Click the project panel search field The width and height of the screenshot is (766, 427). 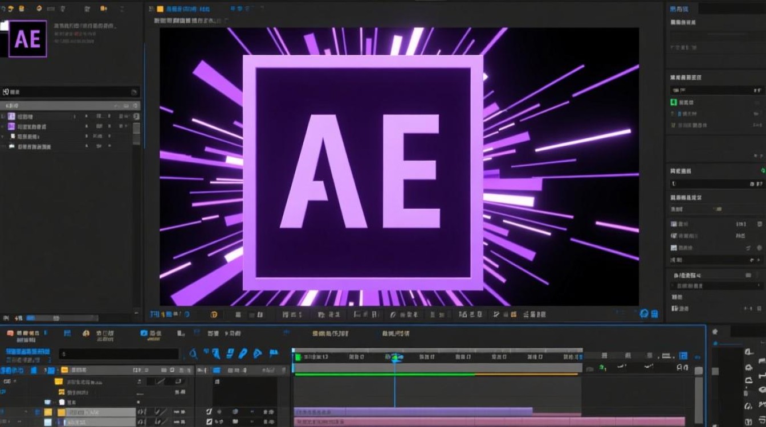(70, 92)
